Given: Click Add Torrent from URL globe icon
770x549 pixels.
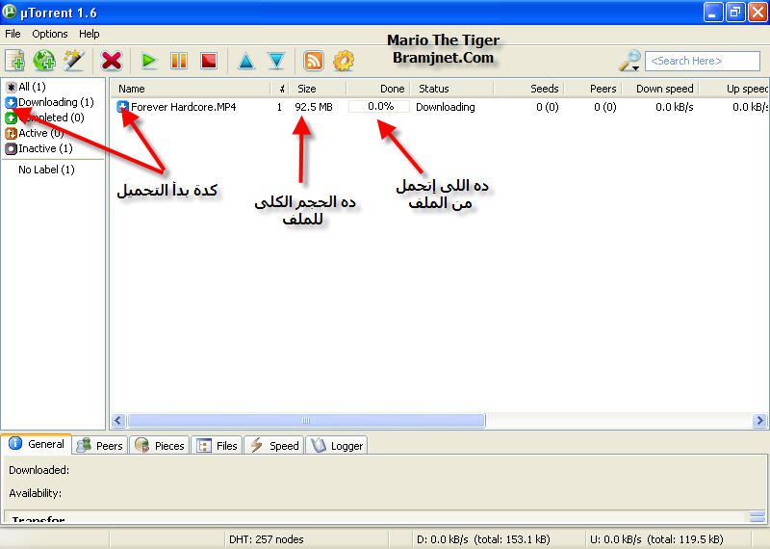Looking at the screenshot, I should pos(44,61).
